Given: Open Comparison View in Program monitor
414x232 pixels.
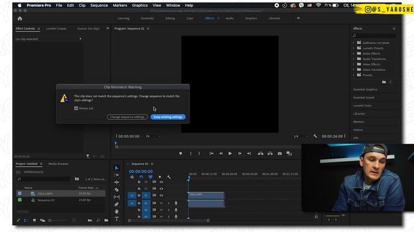Looking at the screenshot, I should (289, 153).
